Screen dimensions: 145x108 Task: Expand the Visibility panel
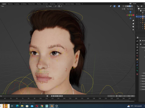tap(143, 84)
